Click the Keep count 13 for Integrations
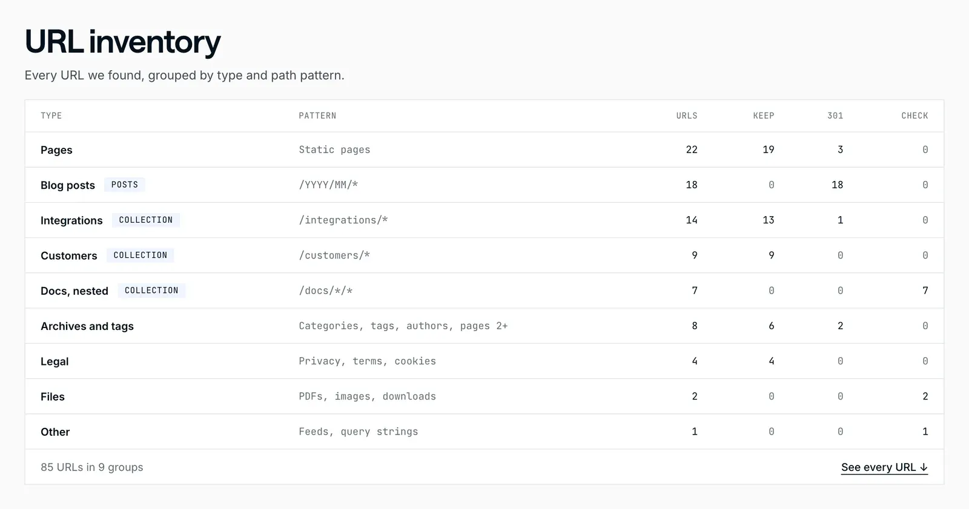The width and height of the screenshot is (969, 509). click(x=769, y=220)
